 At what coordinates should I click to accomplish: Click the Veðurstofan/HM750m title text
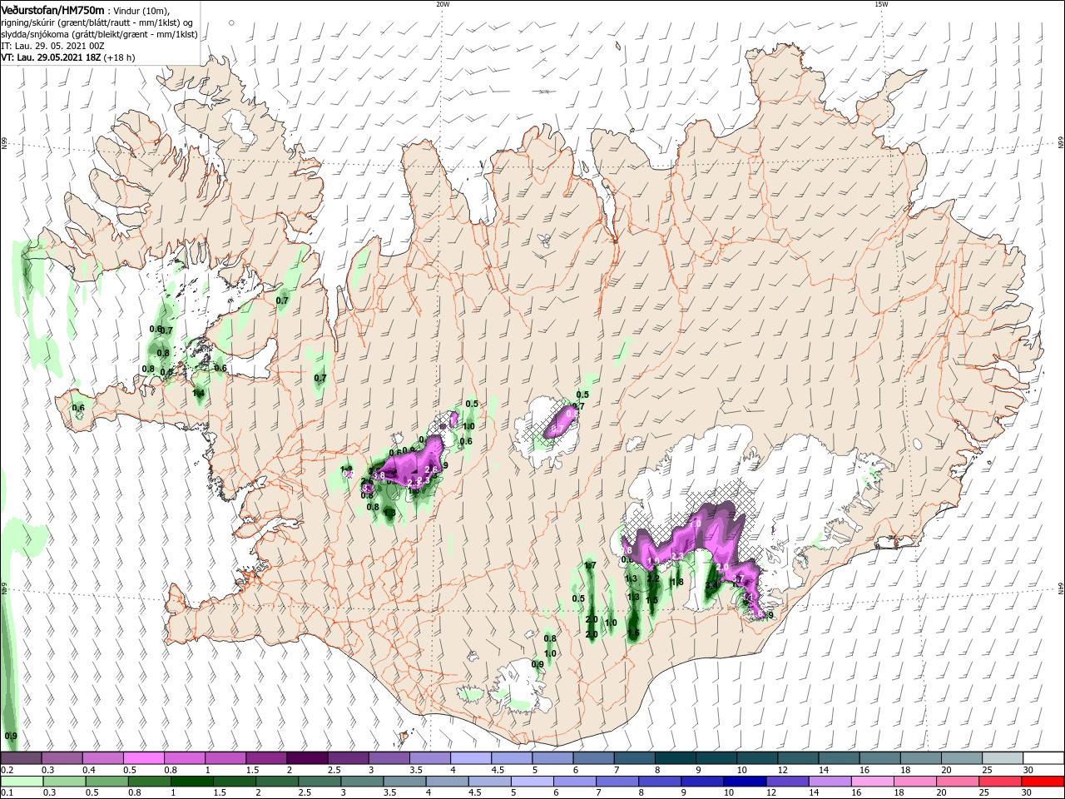[x=52, y=9]
